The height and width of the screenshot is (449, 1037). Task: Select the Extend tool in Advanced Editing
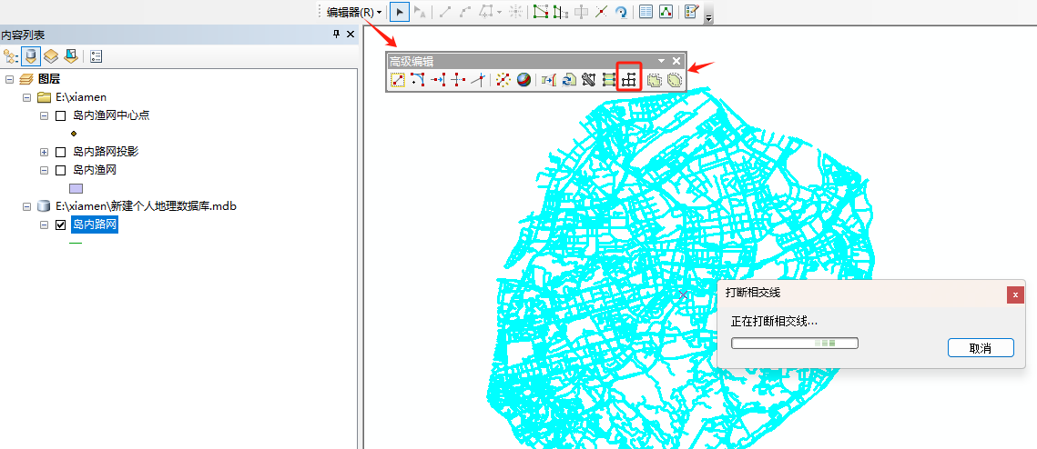(x=438, y=80)
